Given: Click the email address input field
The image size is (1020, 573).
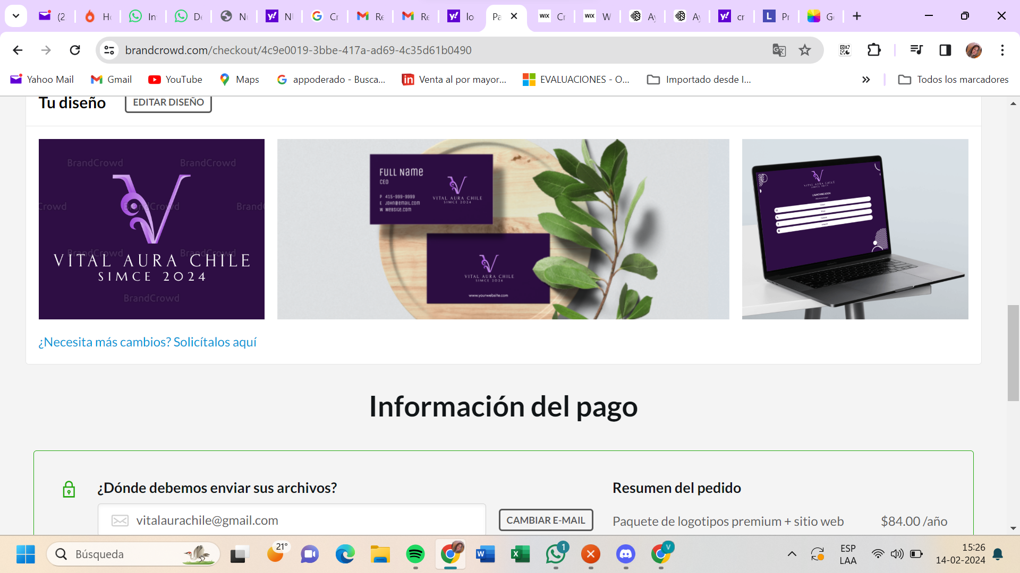Looking at the screenshot, I should click(291, 520).
